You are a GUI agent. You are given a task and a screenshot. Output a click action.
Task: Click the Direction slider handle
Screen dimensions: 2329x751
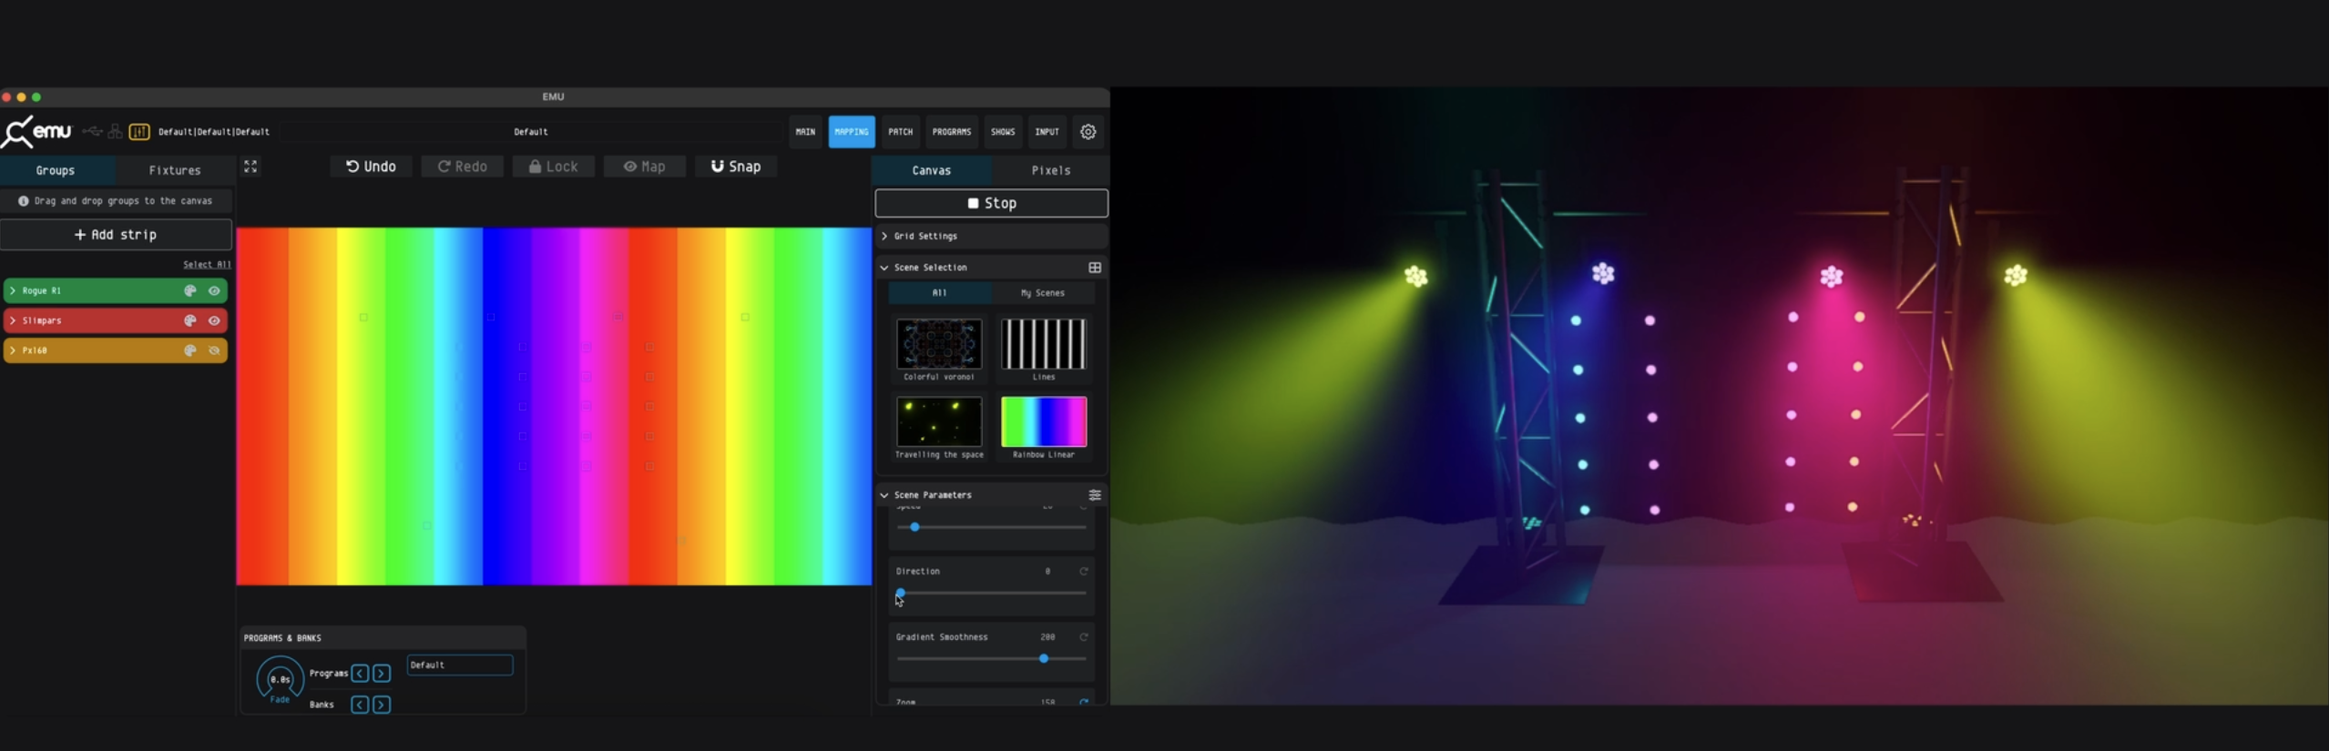pyautogui.click(x=901, y=593)
